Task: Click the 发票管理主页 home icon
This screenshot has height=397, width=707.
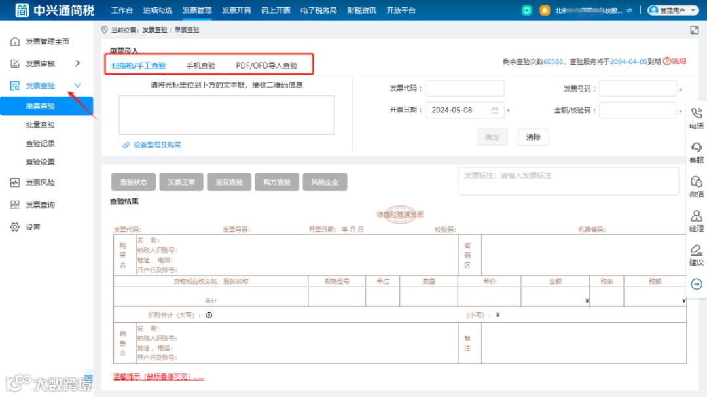Action: coord(15,41)
